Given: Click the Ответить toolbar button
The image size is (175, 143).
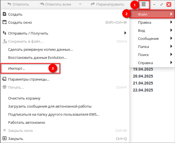Looking at the screenshot, I should 18,4.
